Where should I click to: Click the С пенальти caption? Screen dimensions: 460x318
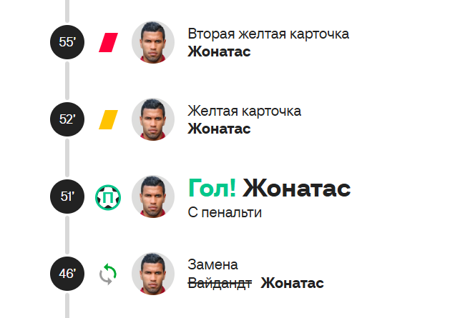[x=225, y=212]
